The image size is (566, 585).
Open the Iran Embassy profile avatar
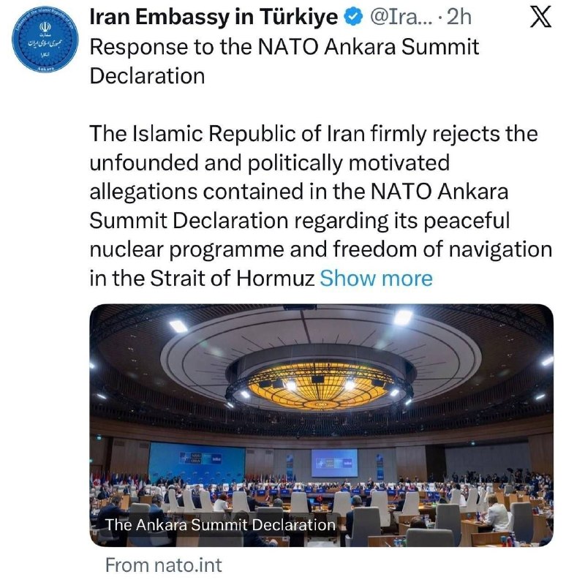46,39
